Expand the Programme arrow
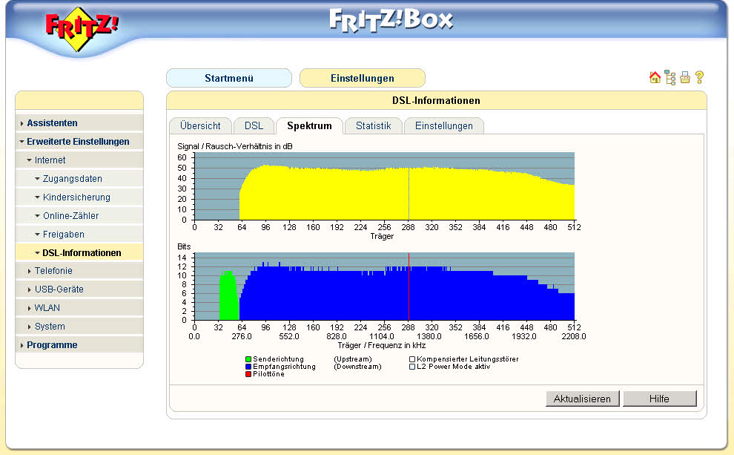734x455 pixels. click(22, 345)
